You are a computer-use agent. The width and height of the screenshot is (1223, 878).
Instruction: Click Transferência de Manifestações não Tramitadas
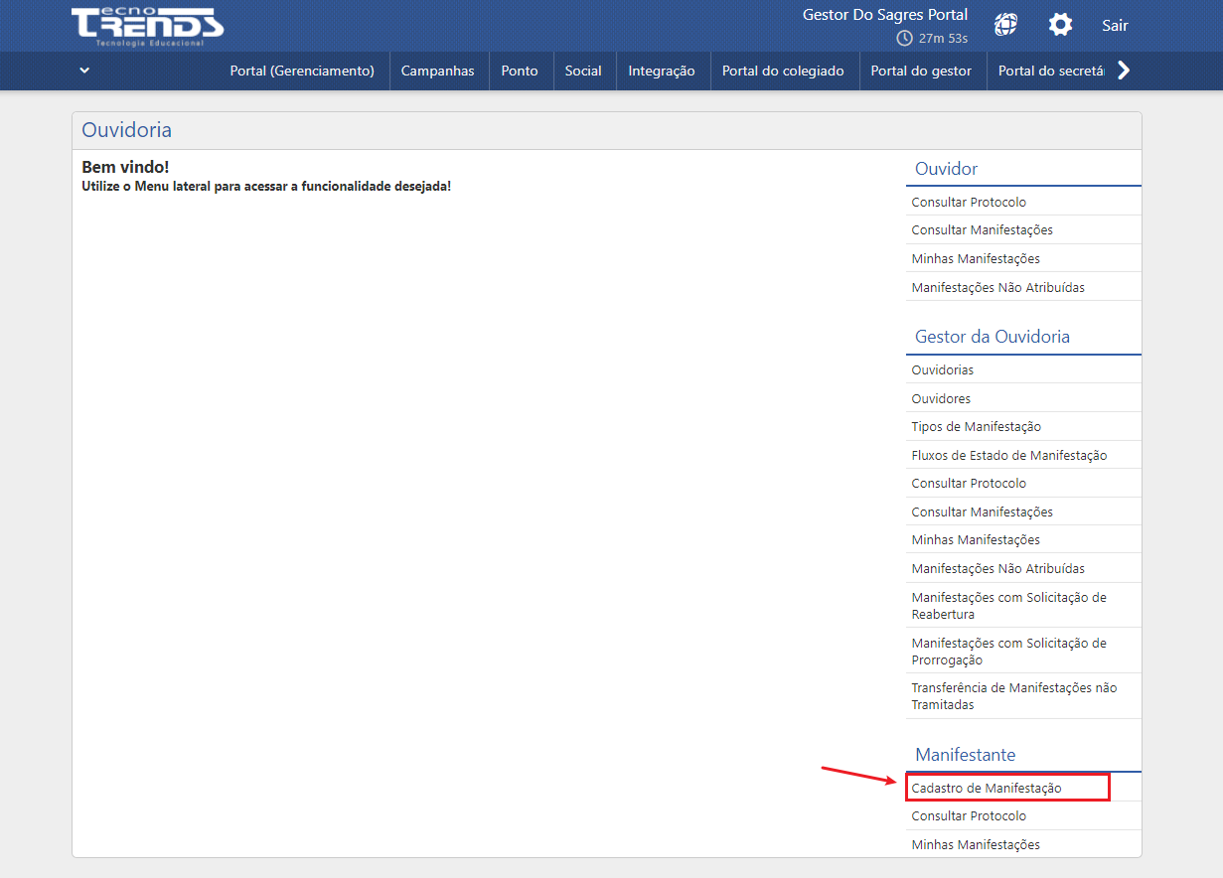click(x=1013, y=695)
